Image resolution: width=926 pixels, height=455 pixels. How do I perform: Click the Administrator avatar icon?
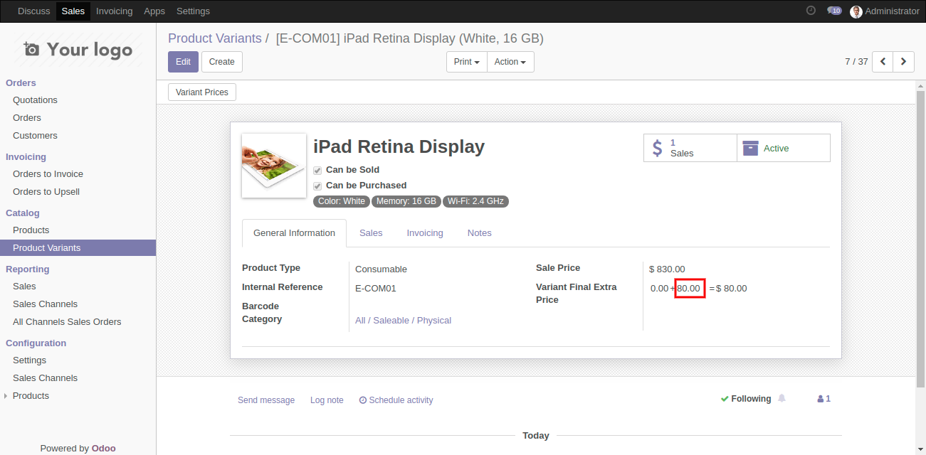(x=856, y=11)
